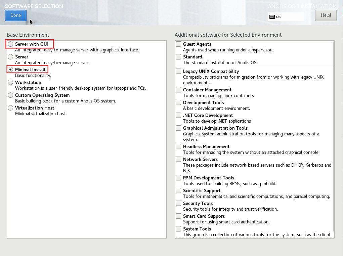Choose the Virtualization Host environment
The height and width of the screenshot is (256, 343).
click(x=10, y=108)
